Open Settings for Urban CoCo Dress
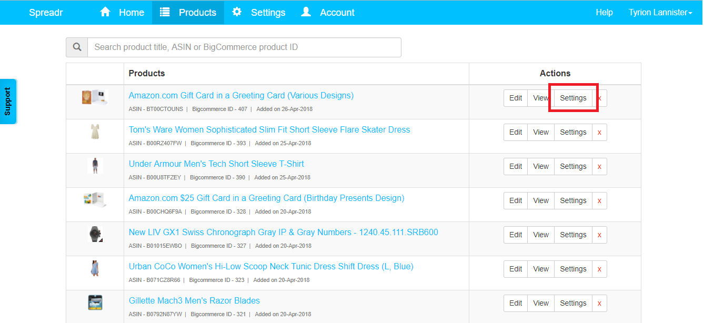The height and width of the screenshot is (323, 704). 573,269
